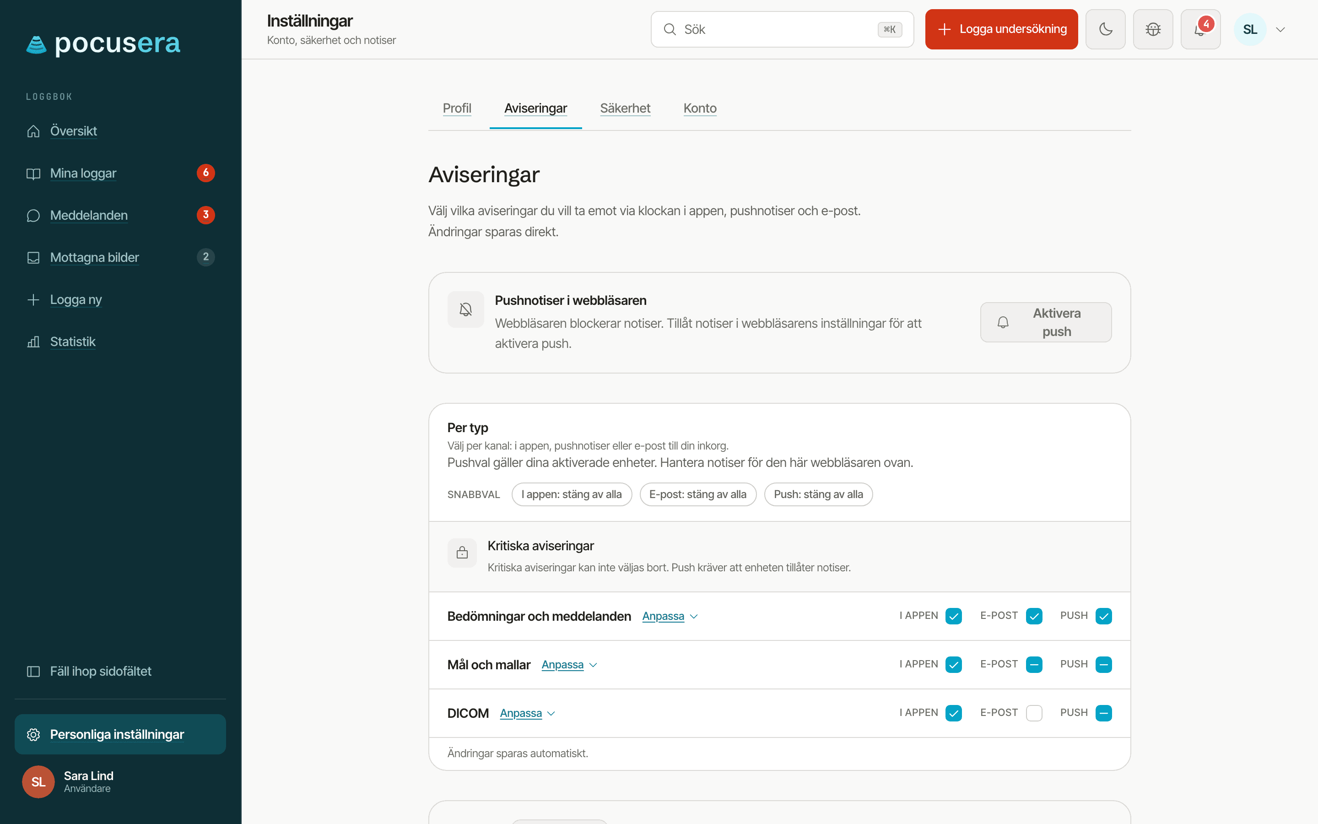
Task: Toggle PUSH checkbox for Mål och mallar
Action: pyautogui.click(x=1103, y=664)
